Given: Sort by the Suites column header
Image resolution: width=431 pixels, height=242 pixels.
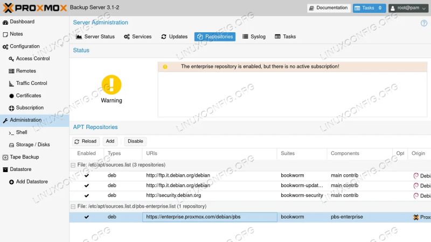Looking at the screenshot, I should coord(302,154).
